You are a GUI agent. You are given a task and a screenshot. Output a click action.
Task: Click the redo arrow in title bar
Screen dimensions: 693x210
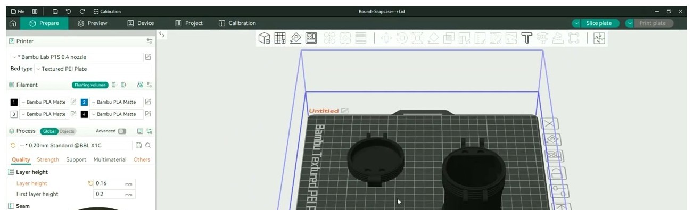82,11
